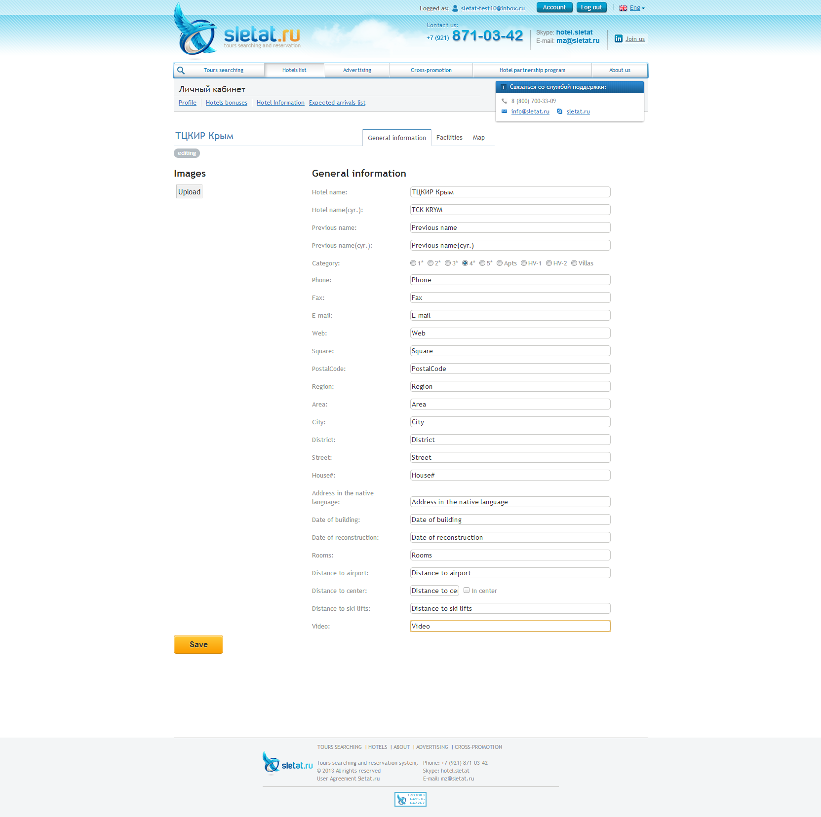Screen dimensions: 821x817
Task: Open the Expected arrivals list link
Action: click(x=337, y=103)
